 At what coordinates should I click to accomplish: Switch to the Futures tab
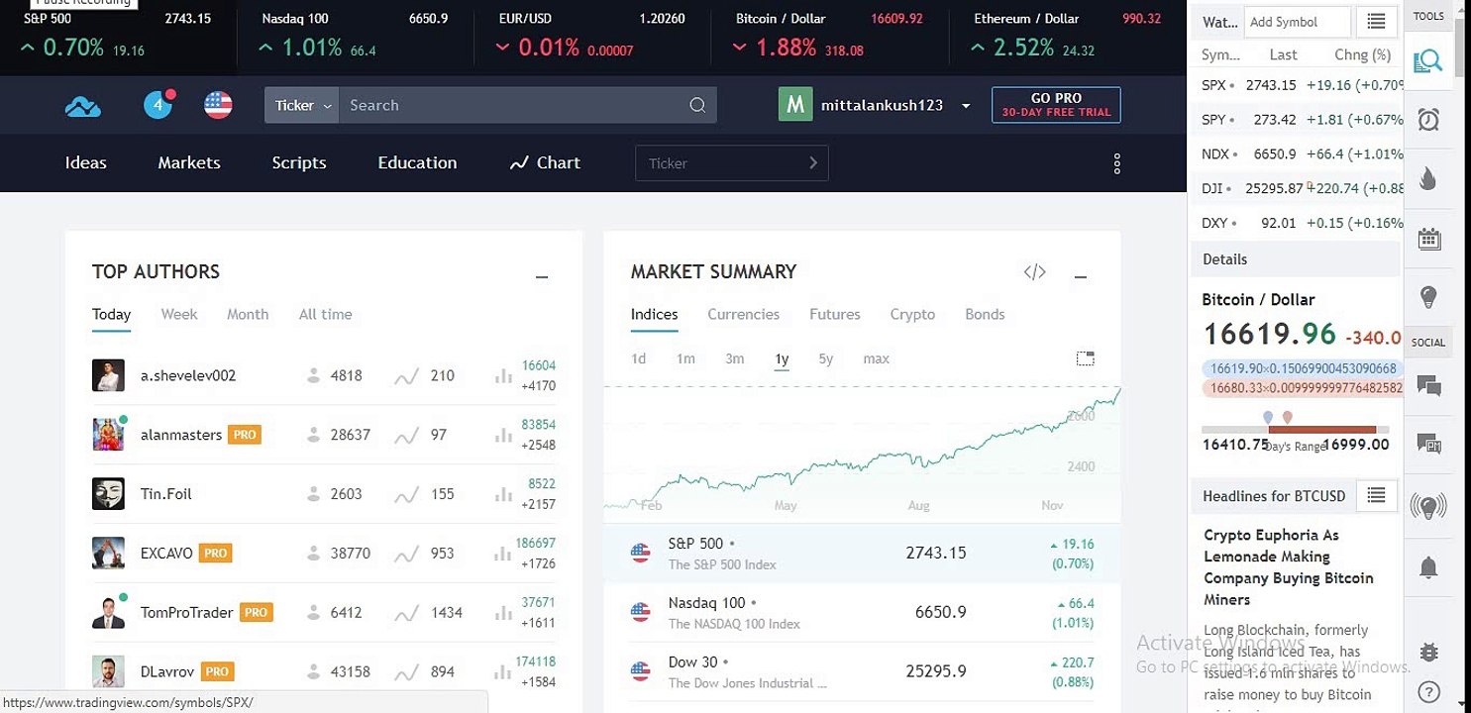point(834,314)
